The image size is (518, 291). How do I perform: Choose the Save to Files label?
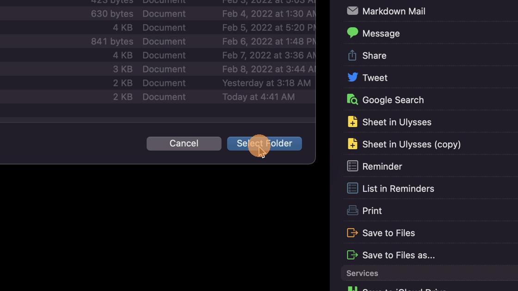pos(388,233)
